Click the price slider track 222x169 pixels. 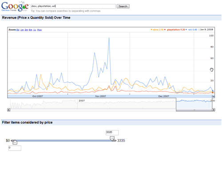[63, 141]
